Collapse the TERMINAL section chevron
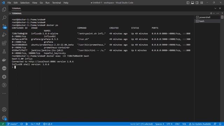The image size is (224, 126). pos(10,13)
